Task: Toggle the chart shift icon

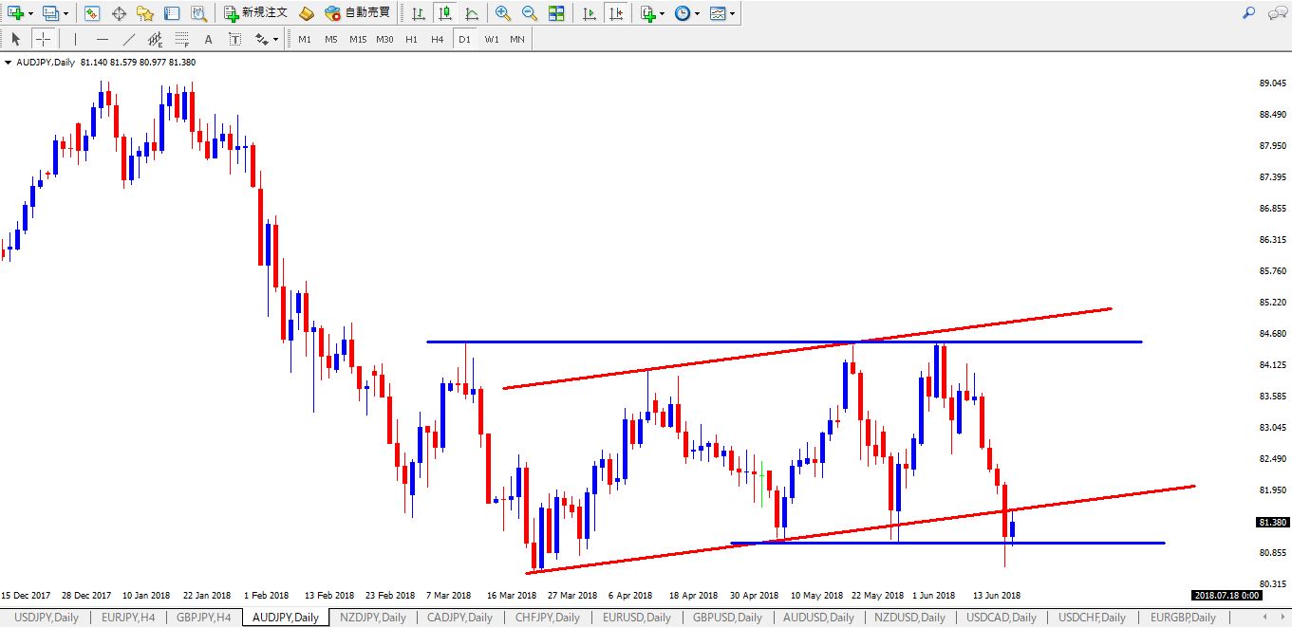Action: 616,13
